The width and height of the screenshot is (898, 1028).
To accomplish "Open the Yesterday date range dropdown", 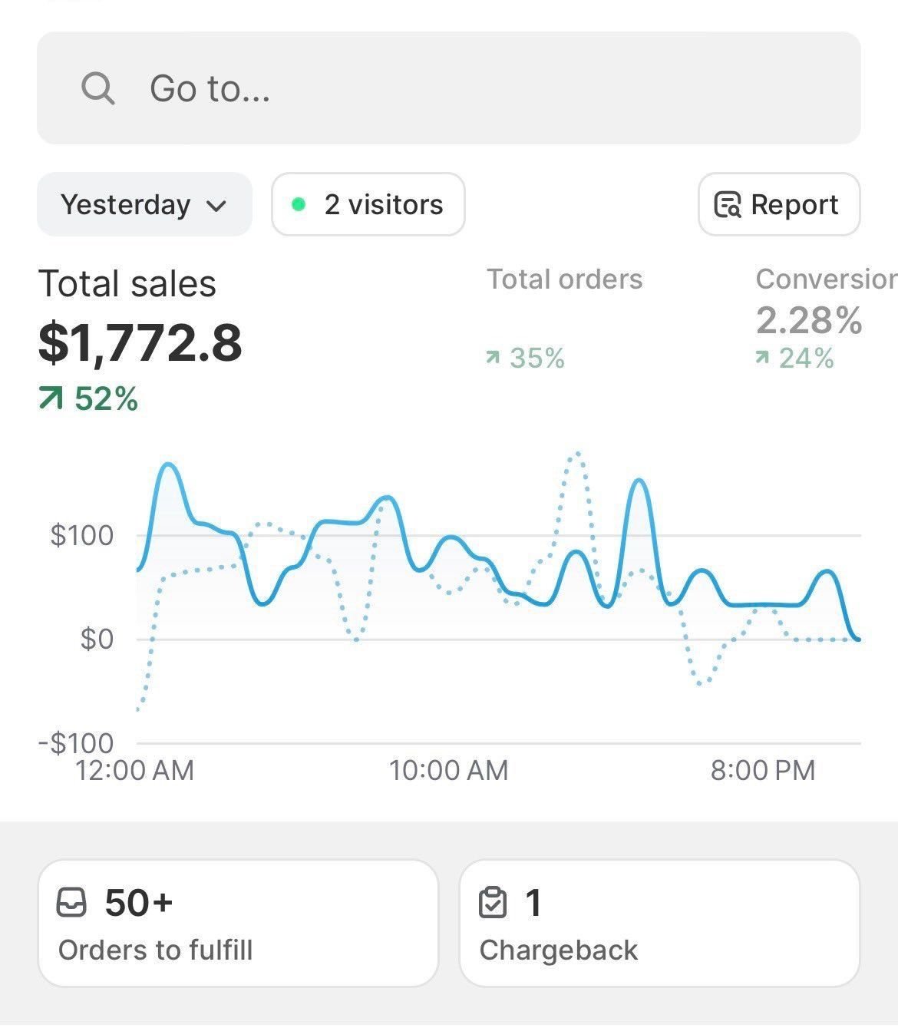I will [x=144, y=204].
